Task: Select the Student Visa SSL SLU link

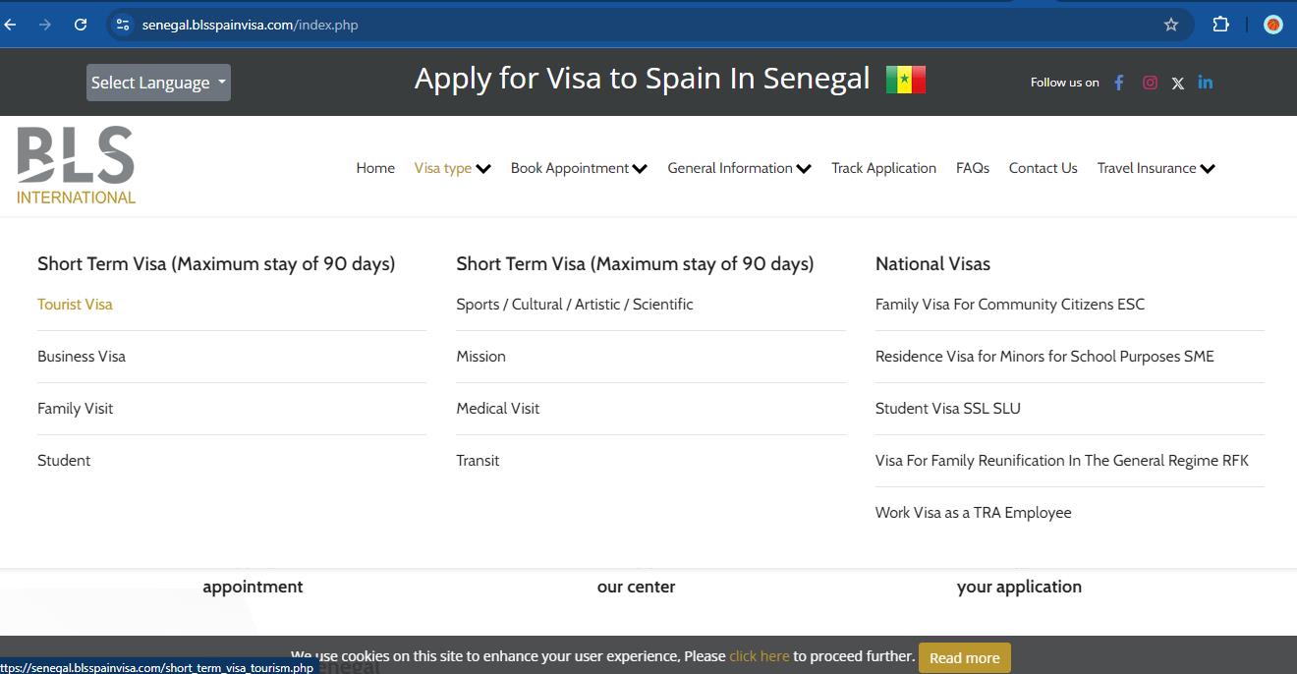Action: tap(947, 408)
